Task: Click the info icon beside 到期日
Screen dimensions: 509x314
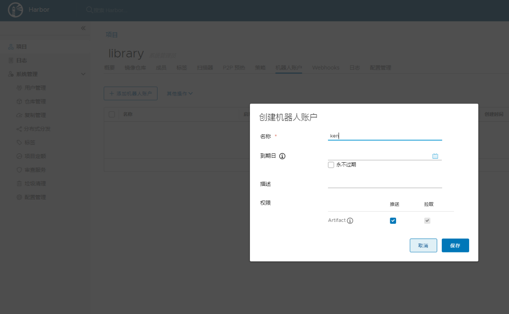Action: 282,156
